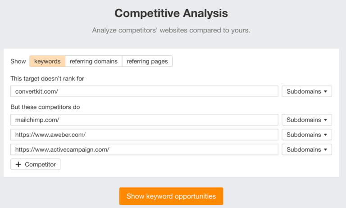This screenshot has height=208, width=346.
Task: Open Subdomains dropdown for activecampaign.com row
Action: (306, 149)
